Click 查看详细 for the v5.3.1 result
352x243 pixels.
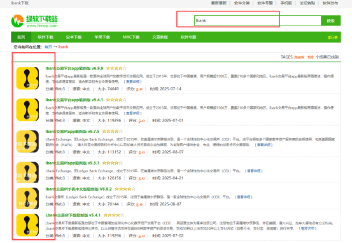(x=254, y=171)
